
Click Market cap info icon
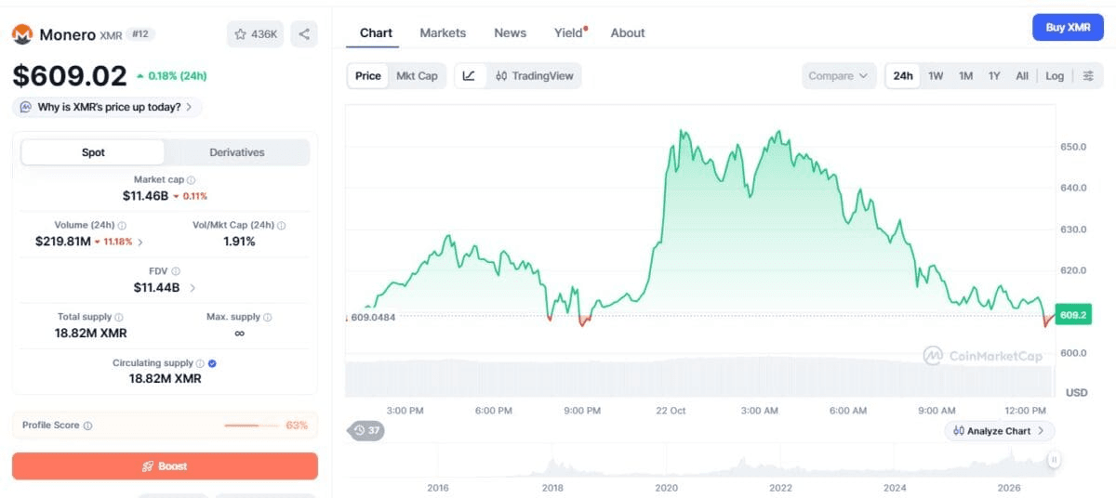coord(191,180)
